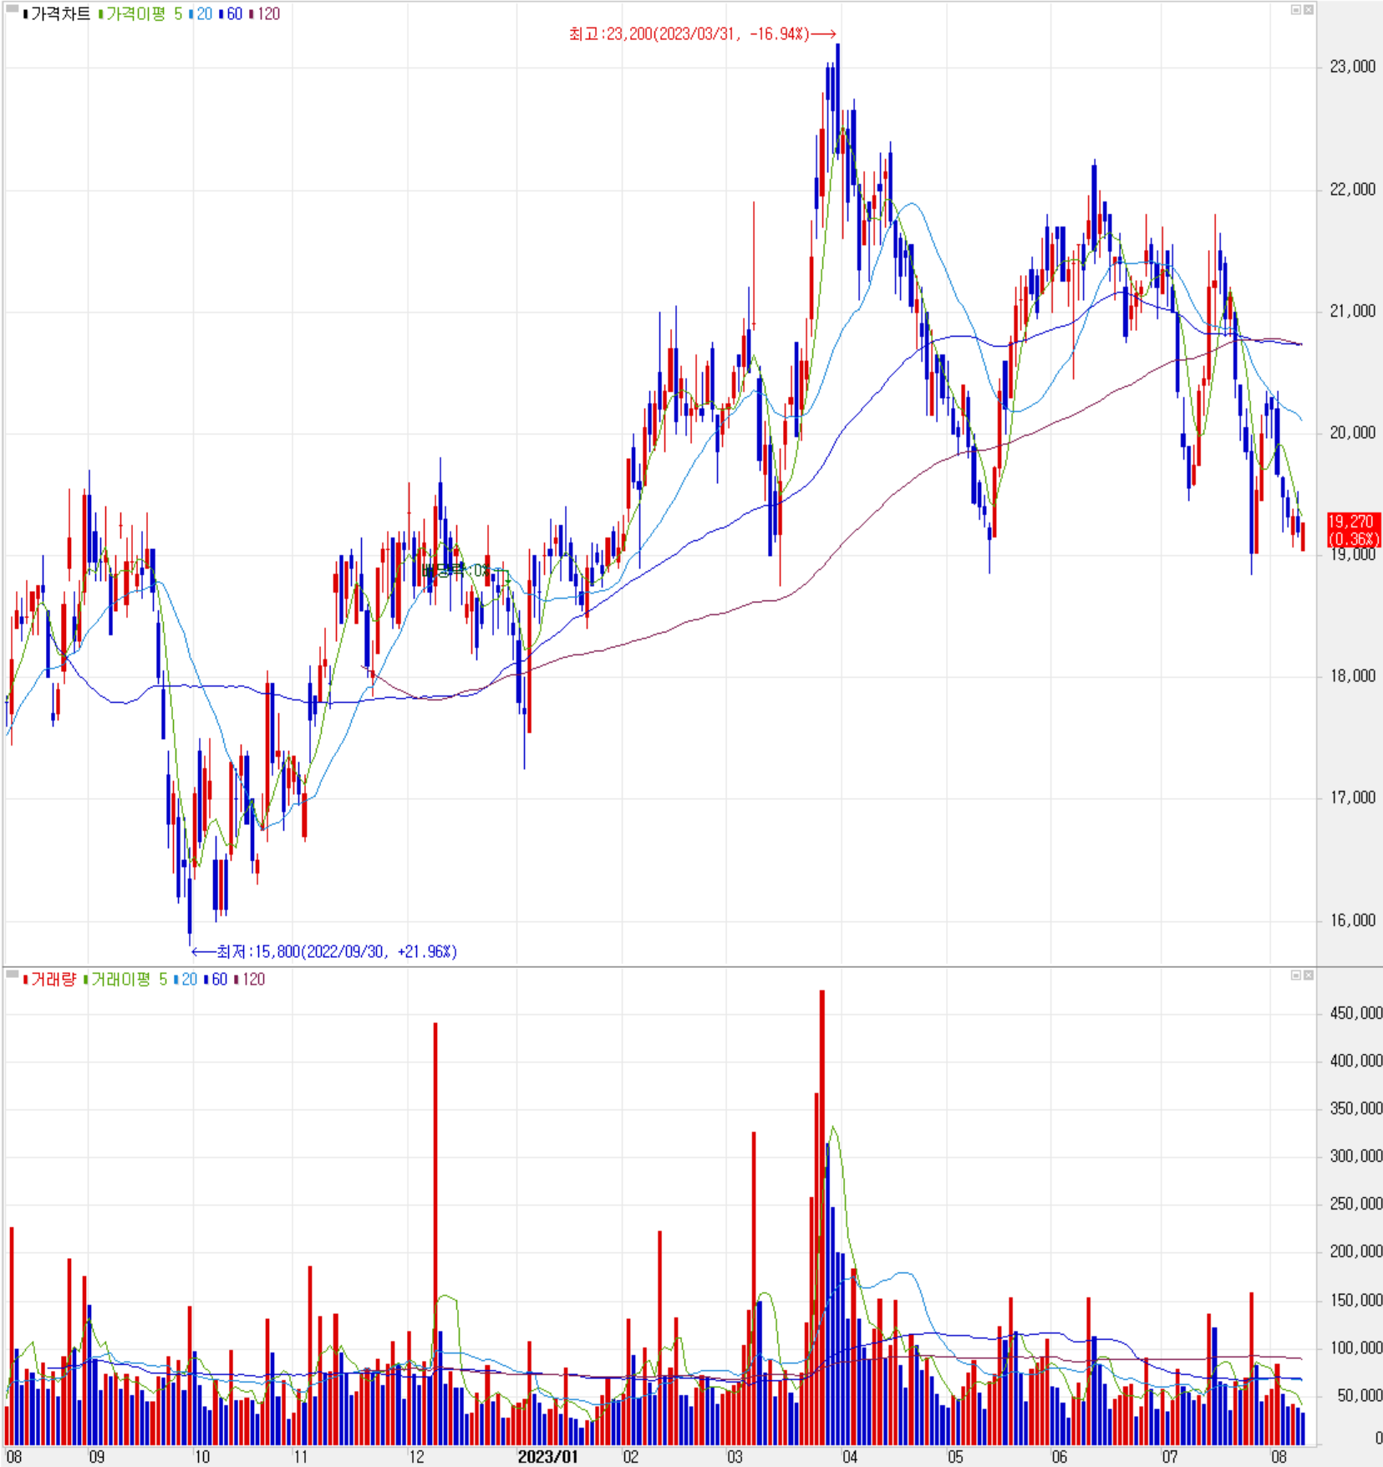Click the 300,000 volume axis label

1355,1156
